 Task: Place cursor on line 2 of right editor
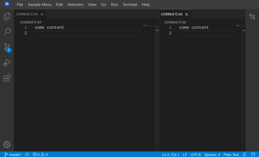click(x=206, y=33)
